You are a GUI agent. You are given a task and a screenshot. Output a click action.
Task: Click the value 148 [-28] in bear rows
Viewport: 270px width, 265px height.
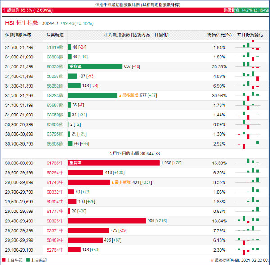click(90, 86)
